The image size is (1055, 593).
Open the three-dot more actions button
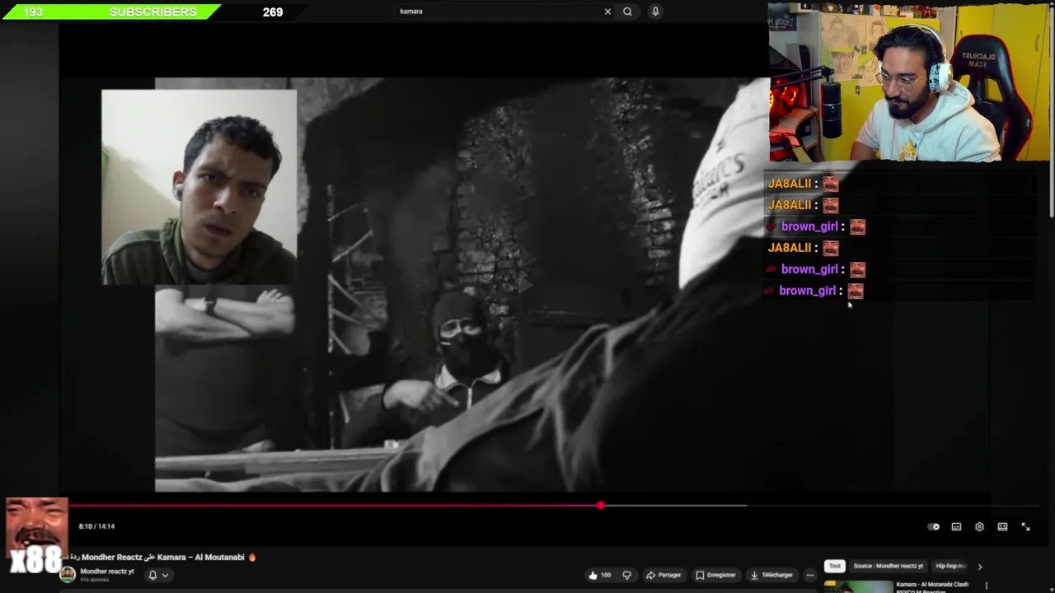click(x=810, y=575)
